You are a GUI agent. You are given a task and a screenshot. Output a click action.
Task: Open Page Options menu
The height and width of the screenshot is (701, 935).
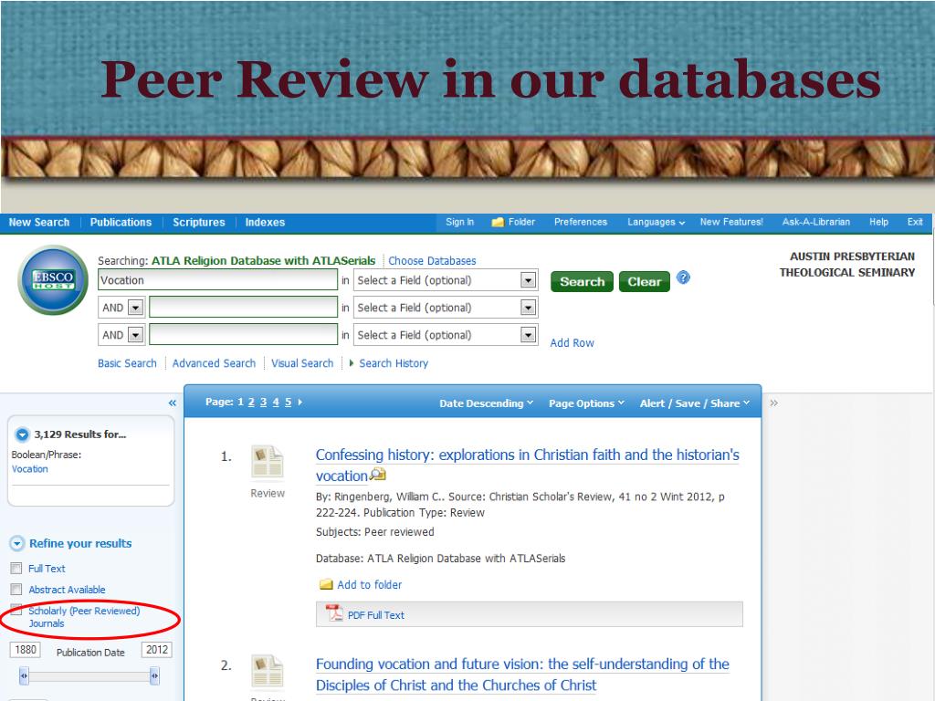(x=586, y=403)
